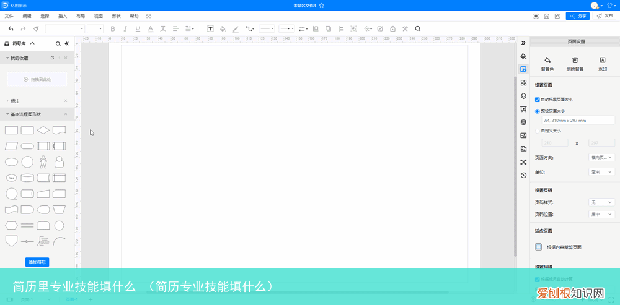Select the connector tool
Screen dimensions: 620x305
coord(249,28)
